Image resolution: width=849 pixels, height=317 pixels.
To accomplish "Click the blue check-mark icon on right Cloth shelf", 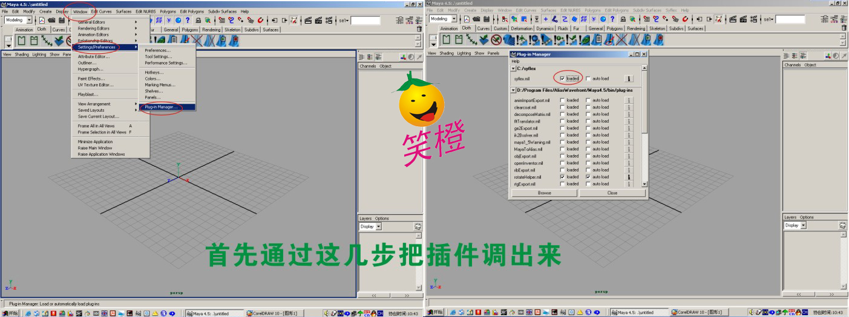I will 483,40.
